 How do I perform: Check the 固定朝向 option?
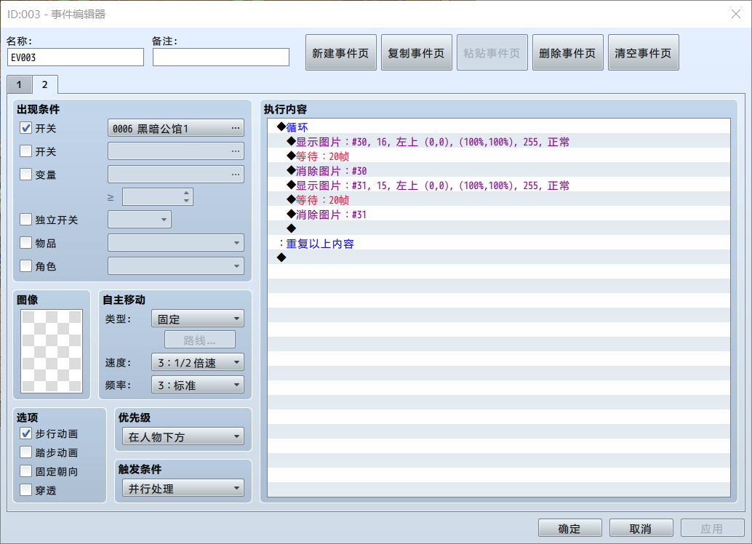(x=26, y=471)
